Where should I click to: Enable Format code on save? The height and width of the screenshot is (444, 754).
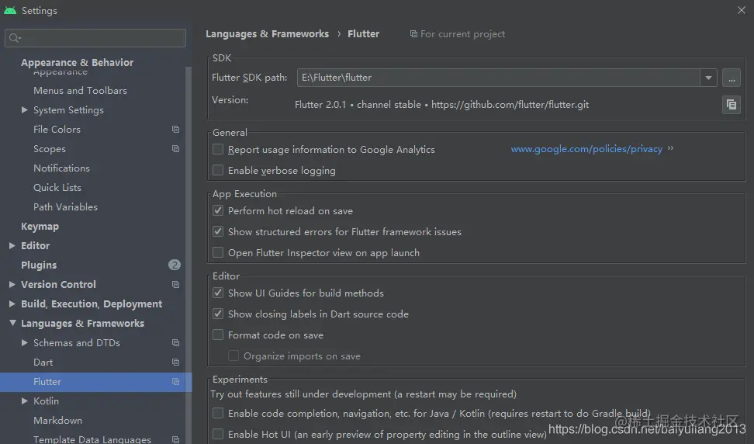point(218,335)
